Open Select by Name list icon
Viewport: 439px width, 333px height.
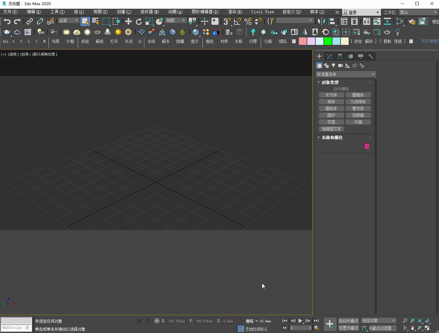point(95,21)
